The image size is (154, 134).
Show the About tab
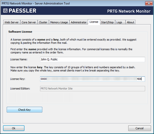(130, 22)
